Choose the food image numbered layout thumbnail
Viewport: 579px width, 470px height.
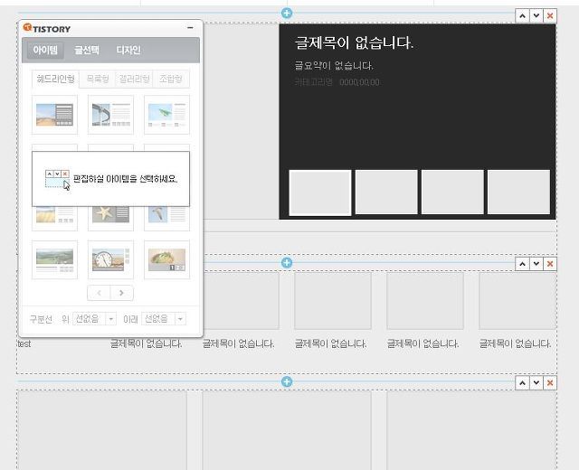pyautogui.click(x=166, y=260)
